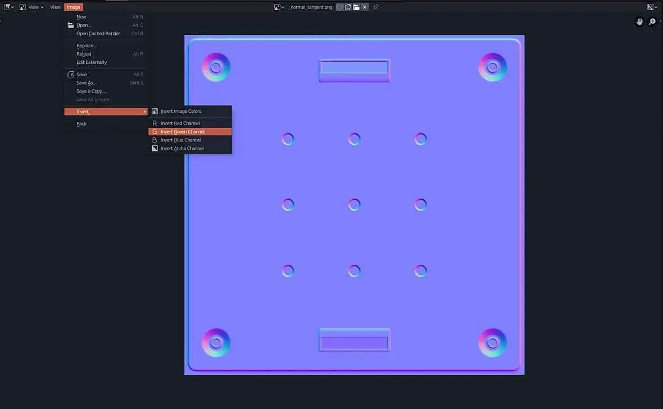Select Replace... in the Image menu
The image size is (663, 409).
coord(106,45)
